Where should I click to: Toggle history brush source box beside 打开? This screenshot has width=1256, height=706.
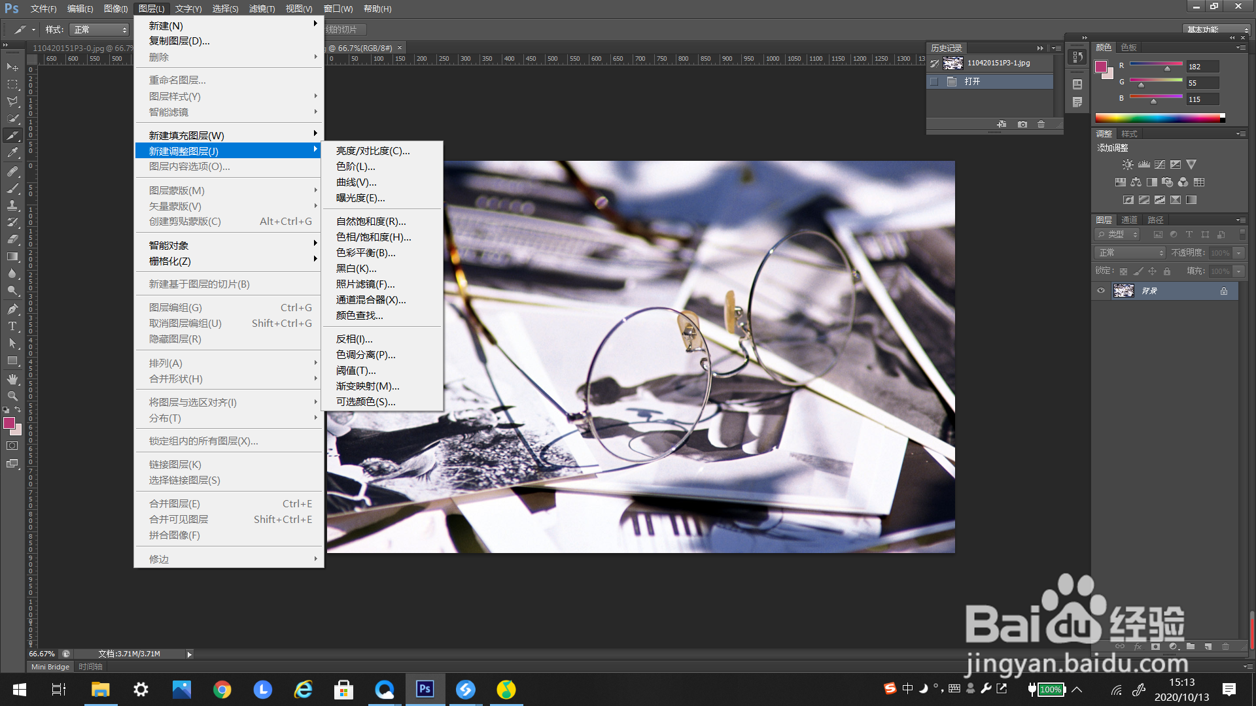(x=934, y=82)
